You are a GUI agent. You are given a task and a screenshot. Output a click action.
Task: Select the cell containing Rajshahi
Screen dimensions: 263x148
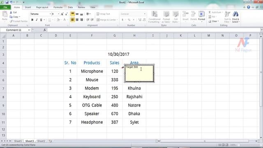[x=134, y=97]
